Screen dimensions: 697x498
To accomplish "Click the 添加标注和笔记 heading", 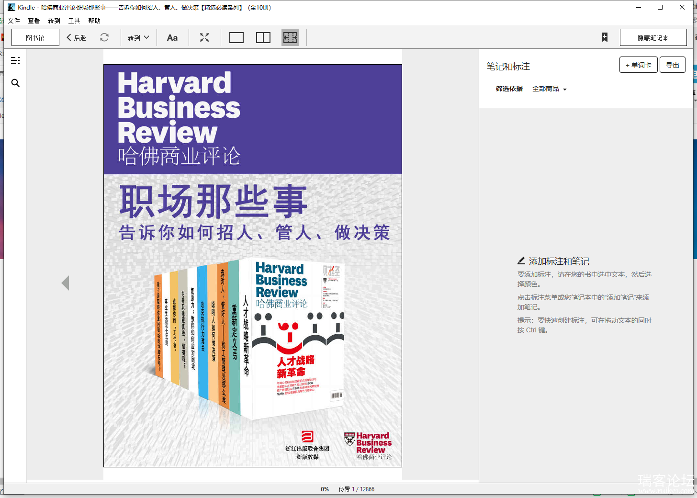I will point(559,261).
